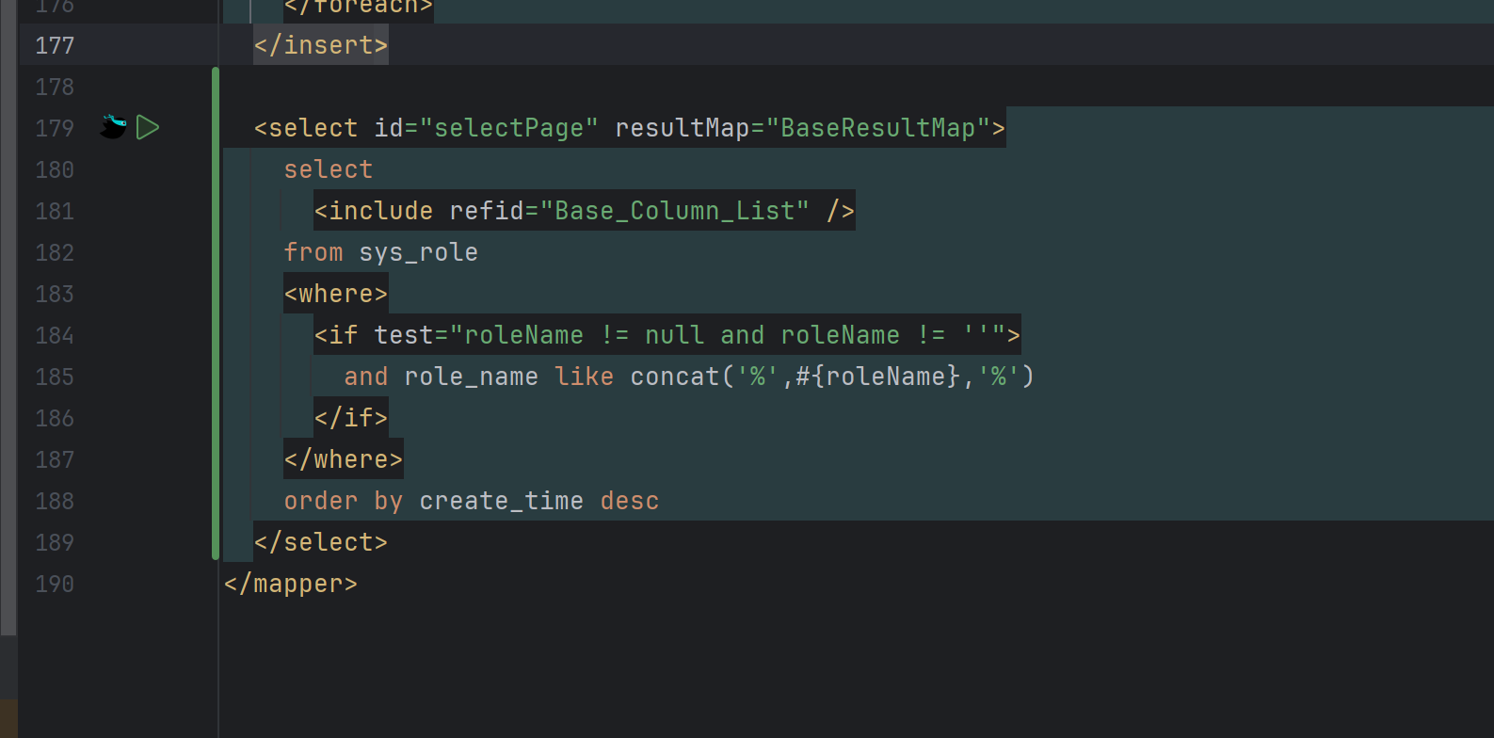Click the include tag name
Viewport: 1494px width, 738px height.
(381, 211)
